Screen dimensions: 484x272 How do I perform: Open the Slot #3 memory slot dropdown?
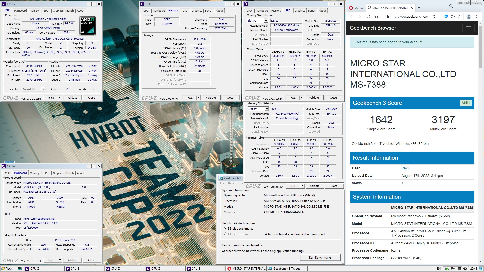tap(266, 21)
